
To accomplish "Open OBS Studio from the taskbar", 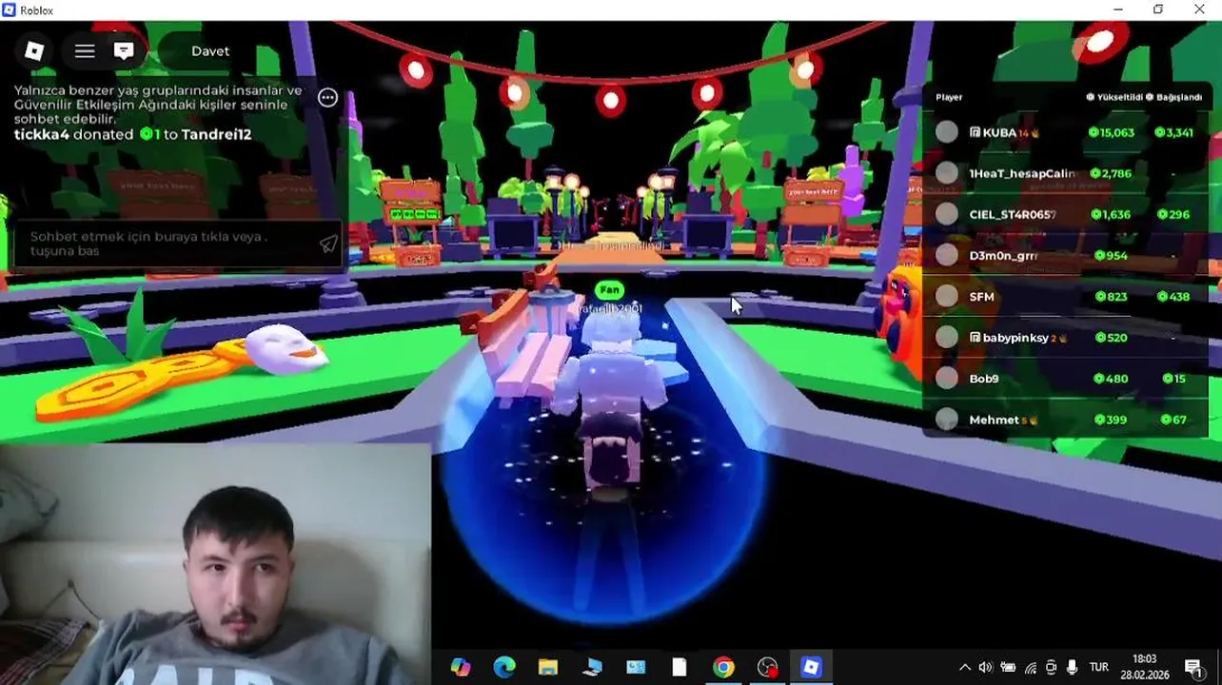I will 767,667.
